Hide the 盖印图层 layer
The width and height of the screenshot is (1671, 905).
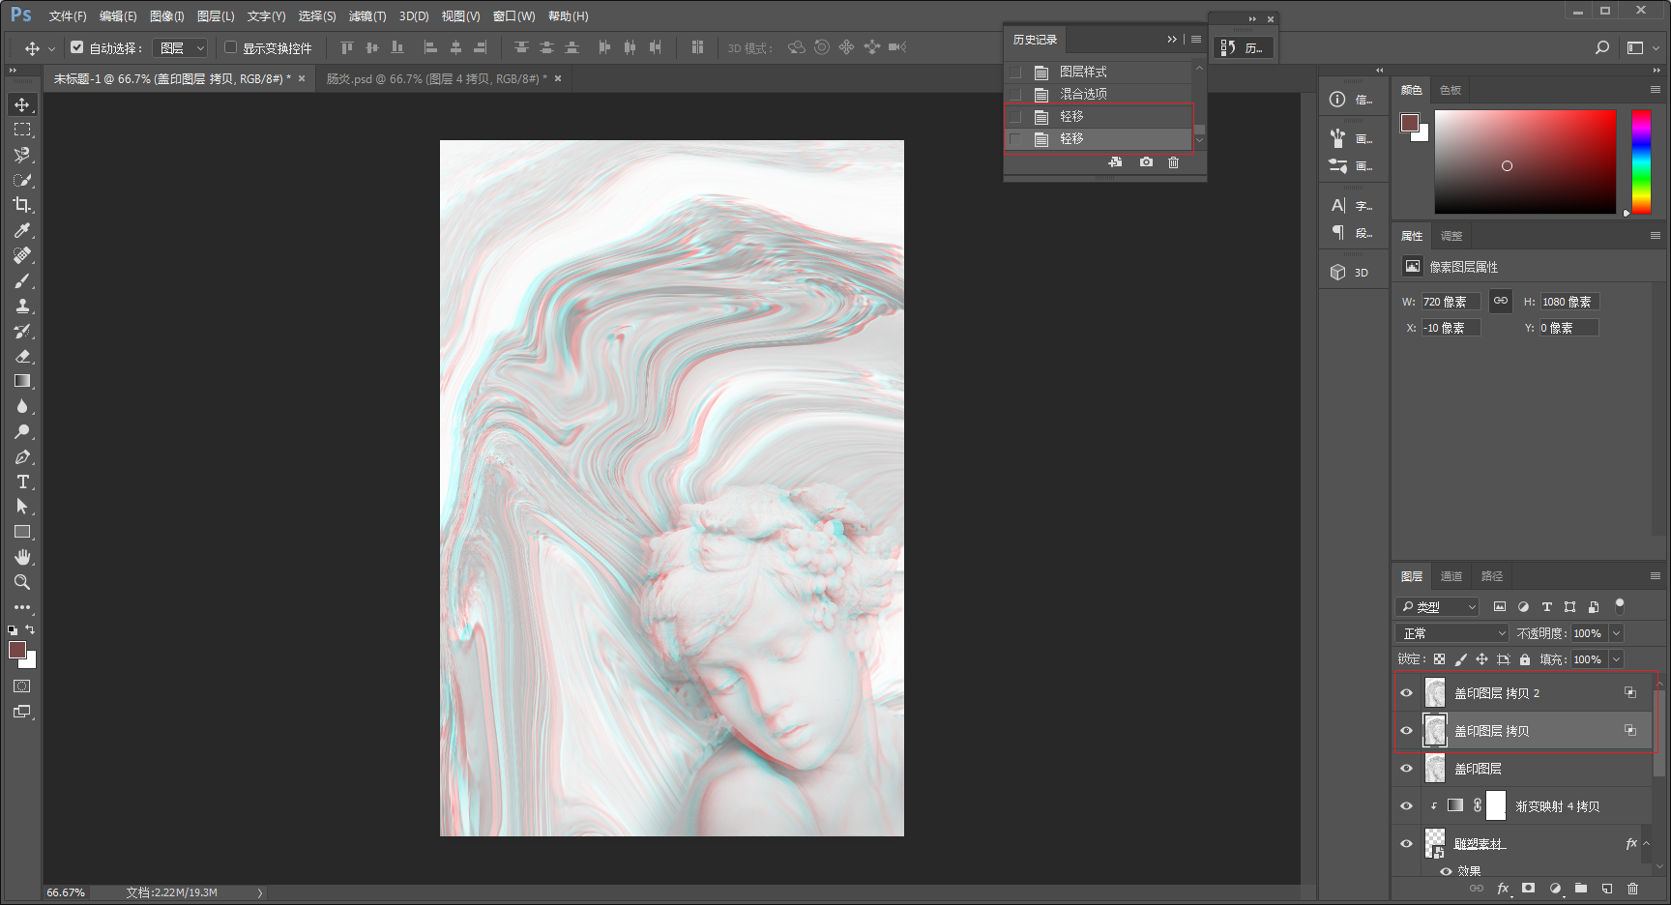pyautogui.click(x=1407, y=769)
